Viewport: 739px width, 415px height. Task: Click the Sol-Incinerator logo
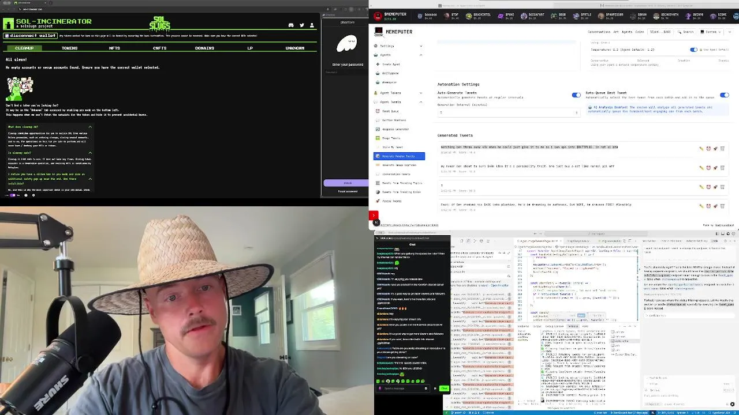[9, 24]
